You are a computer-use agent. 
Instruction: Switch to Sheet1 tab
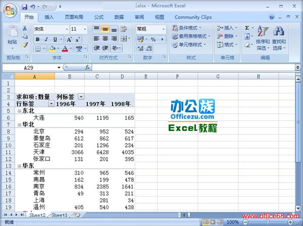[x=59, y=215]
